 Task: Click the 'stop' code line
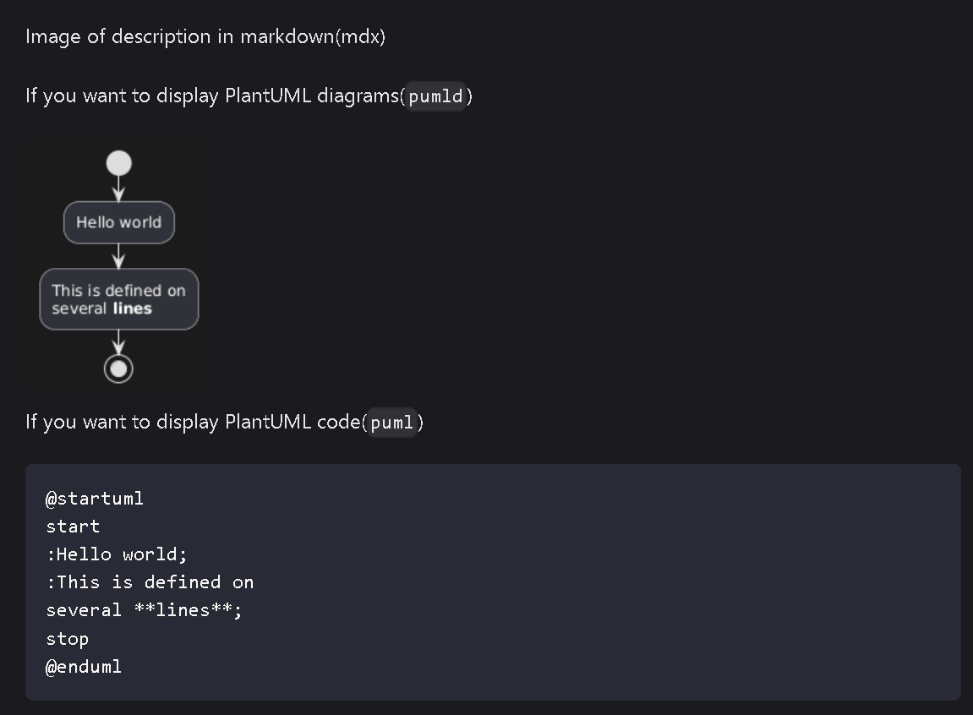[67, 639]
